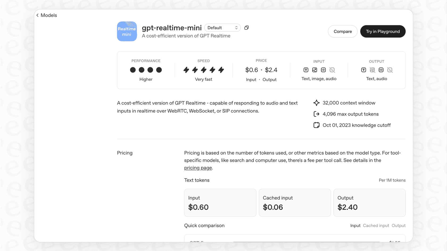Click the image input modality icon
Viewport: 447px width, 251px height.
[314, 70]
